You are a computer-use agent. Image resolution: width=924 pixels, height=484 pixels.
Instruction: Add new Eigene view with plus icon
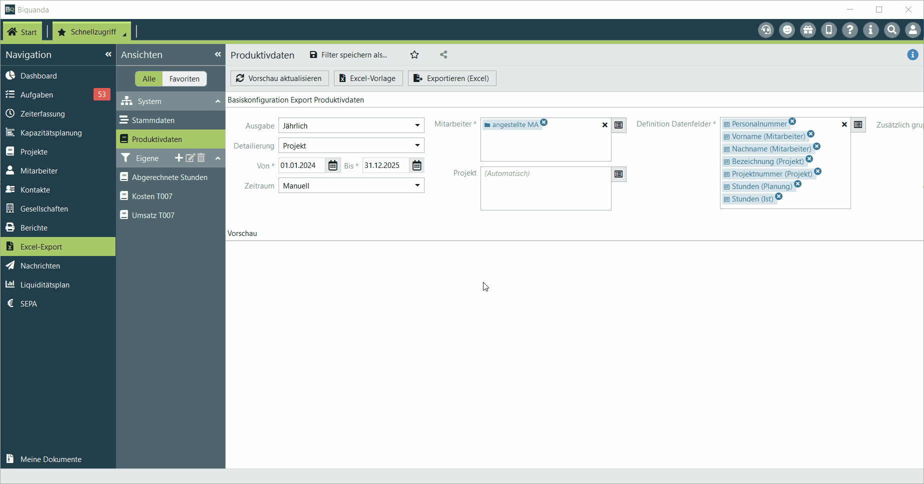coord(178,158)
